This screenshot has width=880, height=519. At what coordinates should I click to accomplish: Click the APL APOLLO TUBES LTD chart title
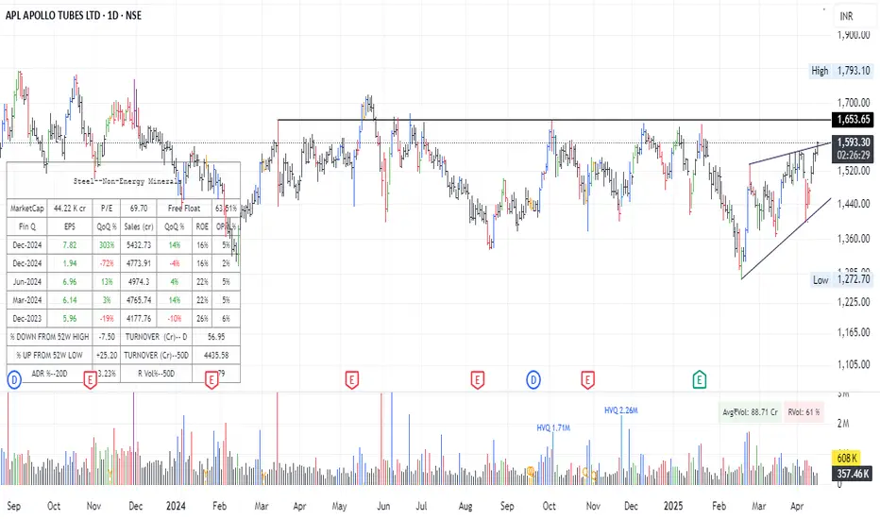74,15
